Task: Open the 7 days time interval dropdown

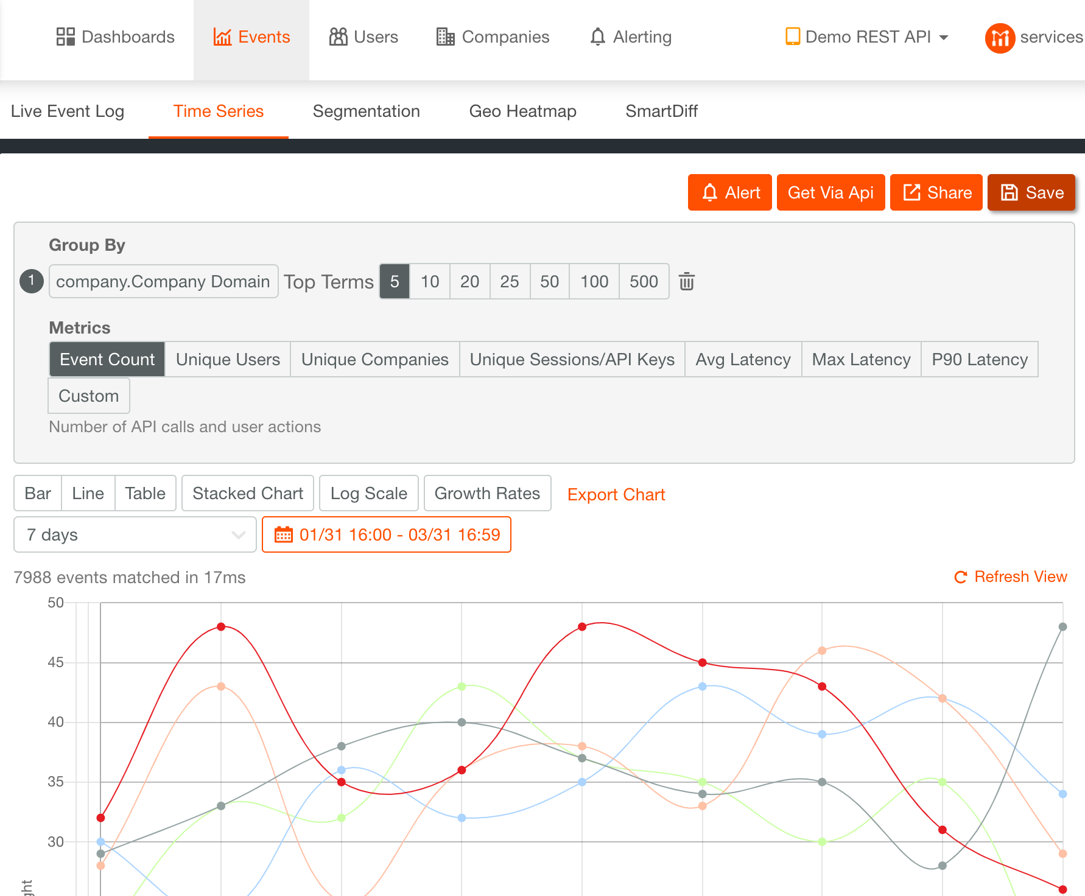Action: [x=135, y=534]
